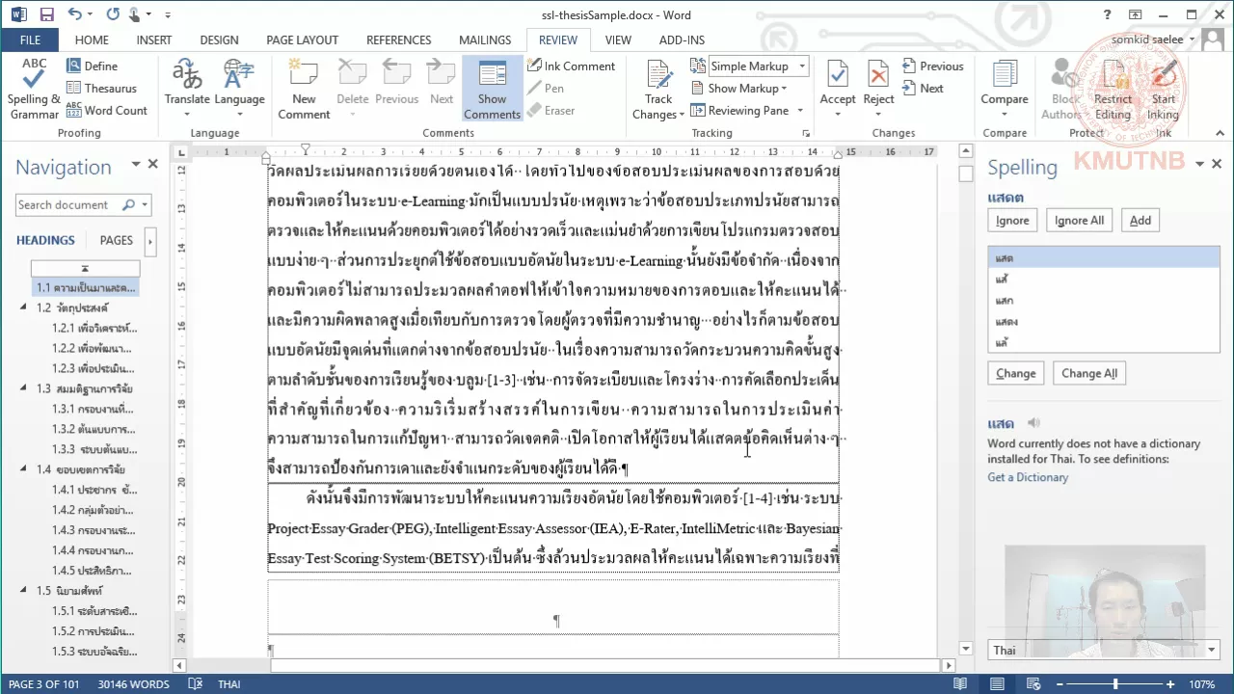Click Ignore in Spelling pane
This screenshot has width=1234, height=694.
pos(1012,220)
